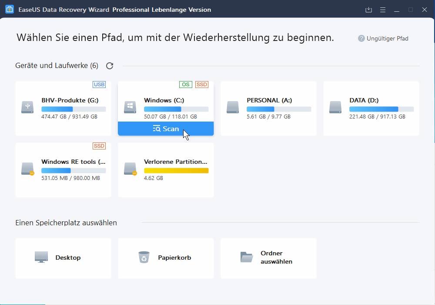Click the EaseUS app logo icon

point(10,10)
